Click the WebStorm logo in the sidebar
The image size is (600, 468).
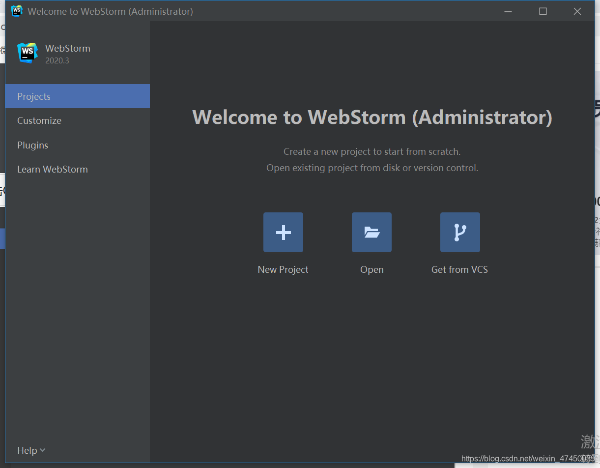(x=28, y=53)
